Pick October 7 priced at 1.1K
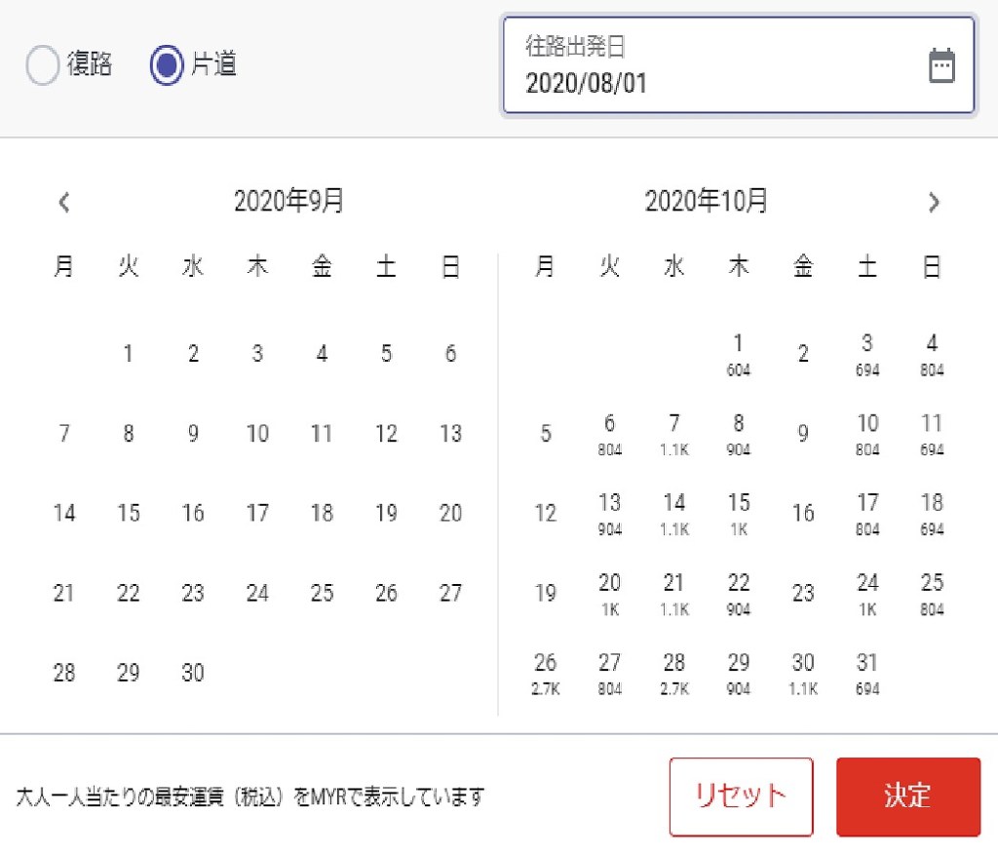Image resolution: width=998 pixels, height=856 pixels. coord(674,434)
